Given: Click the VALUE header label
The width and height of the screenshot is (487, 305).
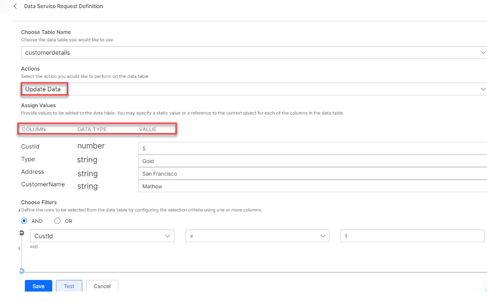Looking at the screenshot, I should pos(148,129).
